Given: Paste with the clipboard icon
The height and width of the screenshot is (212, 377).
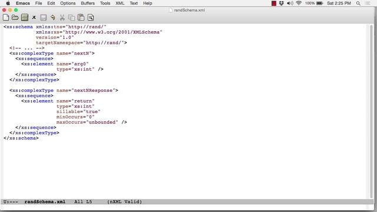Looking at the screenshot, I should tap(81, 17).
